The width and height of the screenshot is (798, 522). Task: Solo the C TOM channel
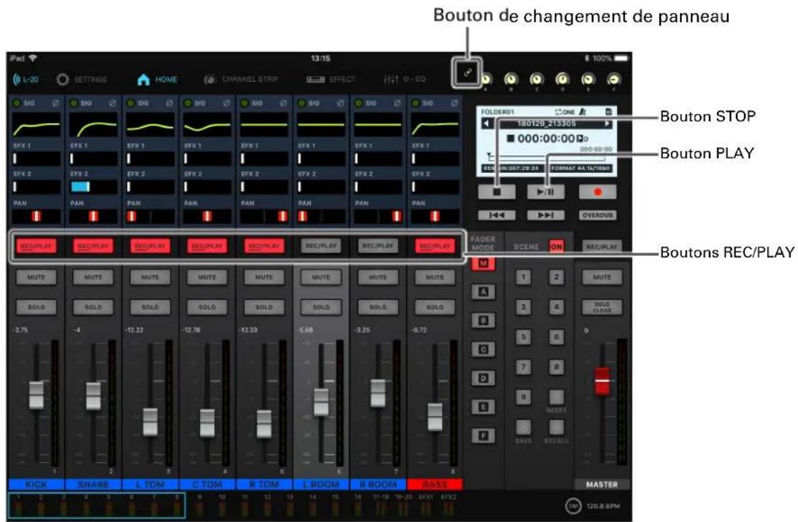(207, 307)
